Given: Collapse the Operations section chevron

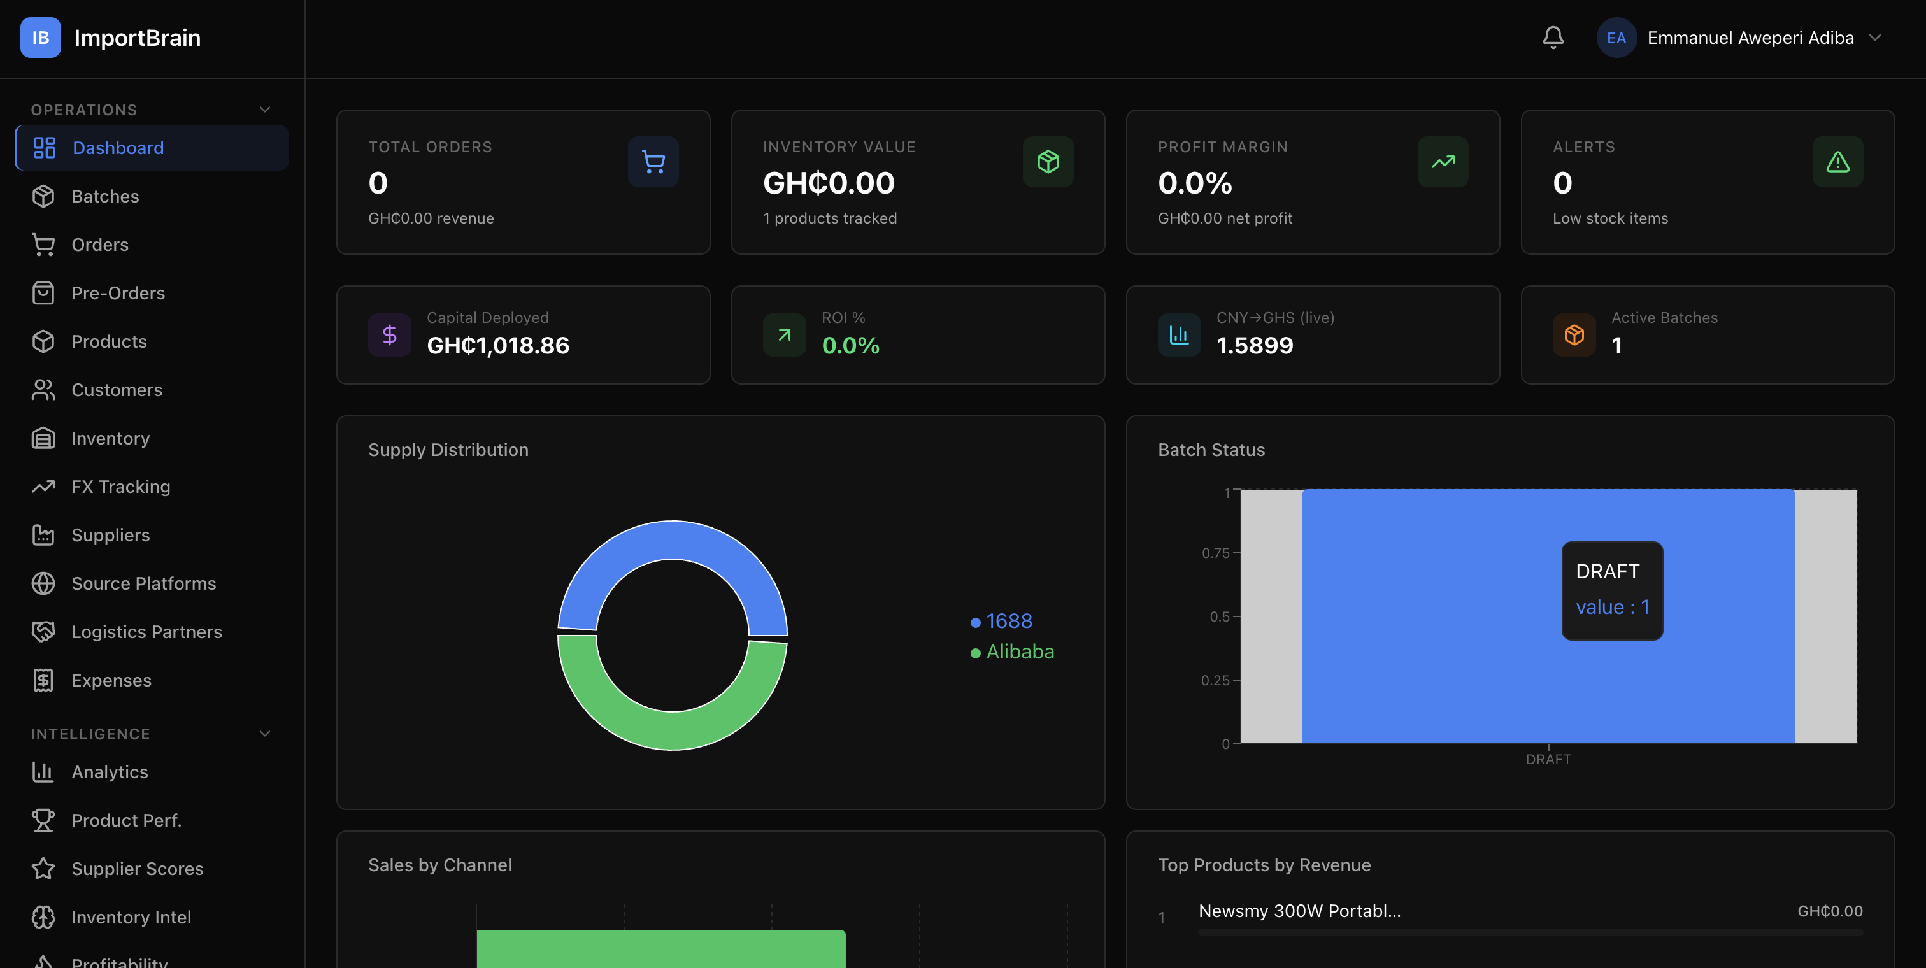Looking at the screenshot, I should click(265, 110).
